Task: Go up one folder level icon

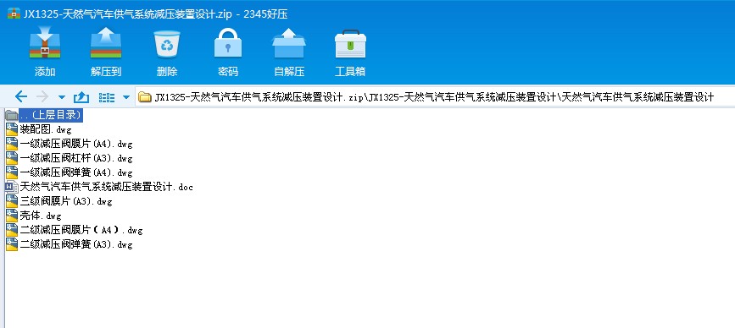Action: (x=81, y=97)
